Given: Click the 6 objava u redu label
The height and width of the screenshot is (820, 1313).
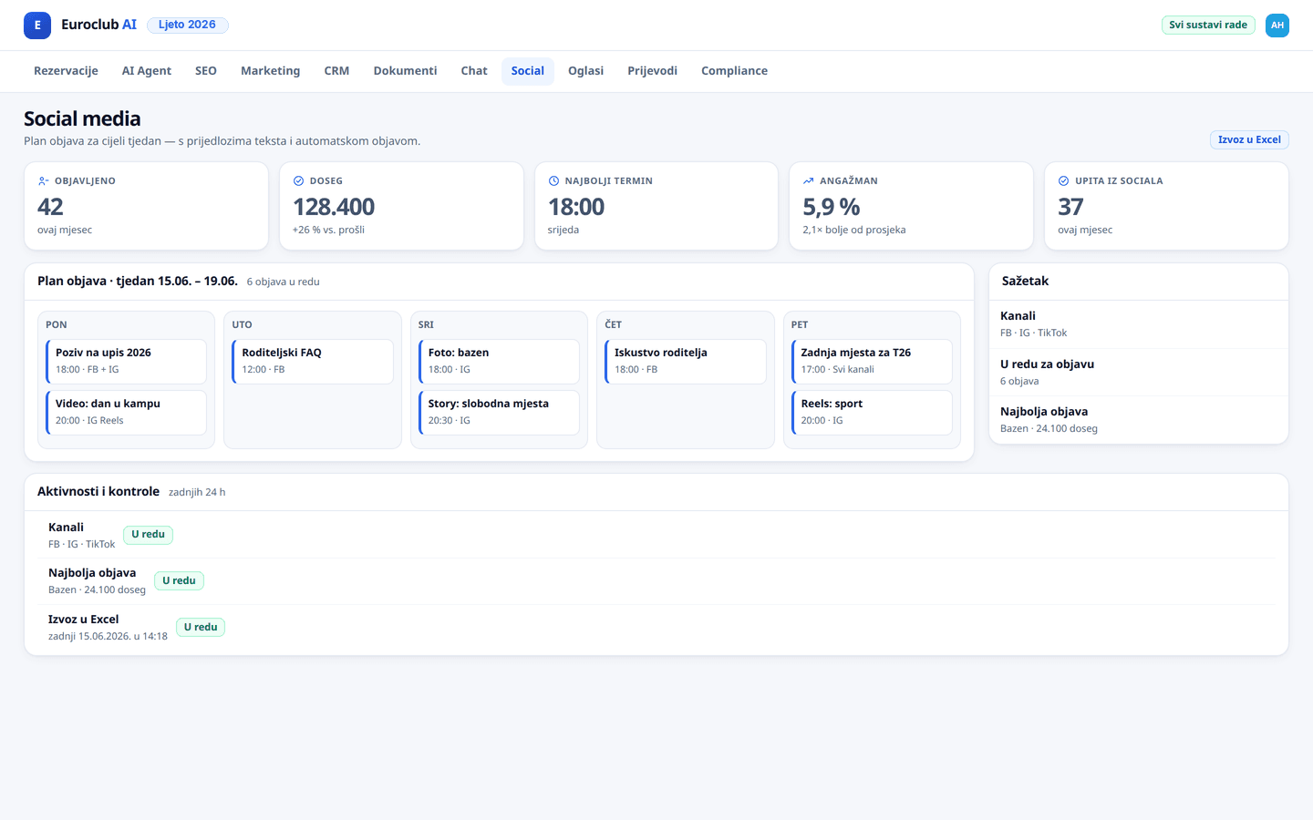Looking at the screenshot, I should tap(283, 282).
